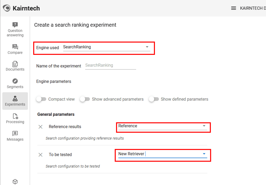This screenshot has width=266, height=185.
Task: Navigate to Segments in the sidebar
Action: [x=15, y=83]
